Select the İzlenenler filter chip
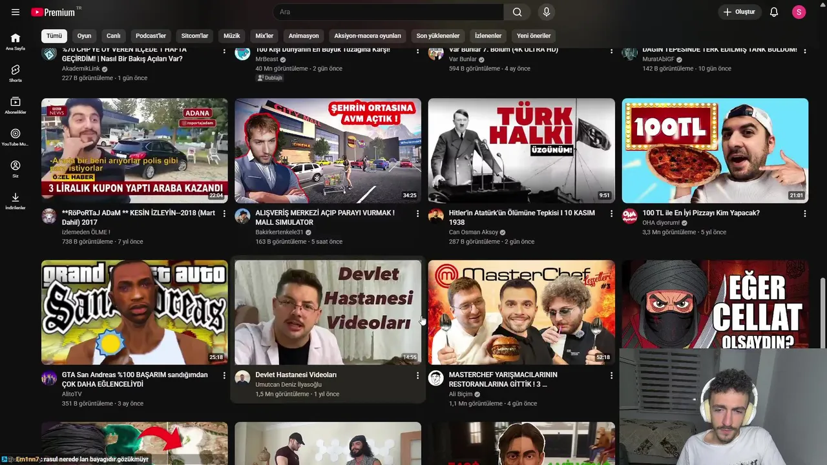 click(x=488, y=36)
